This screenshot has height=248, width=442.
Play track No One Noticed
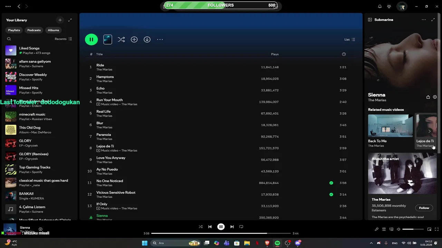coord(221,183)
